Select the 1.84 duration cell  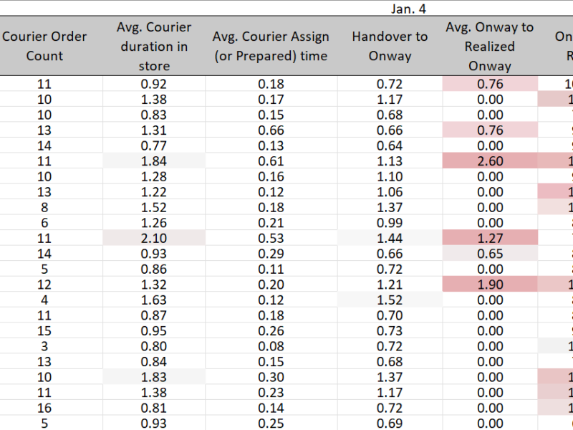pyautogui.click(x=154, y=161)
